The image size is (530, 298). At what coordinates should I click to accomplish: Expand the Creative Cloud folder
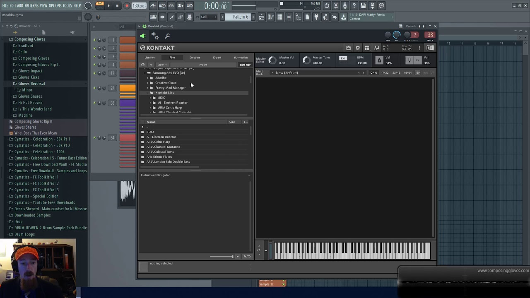tap(147, 83)
